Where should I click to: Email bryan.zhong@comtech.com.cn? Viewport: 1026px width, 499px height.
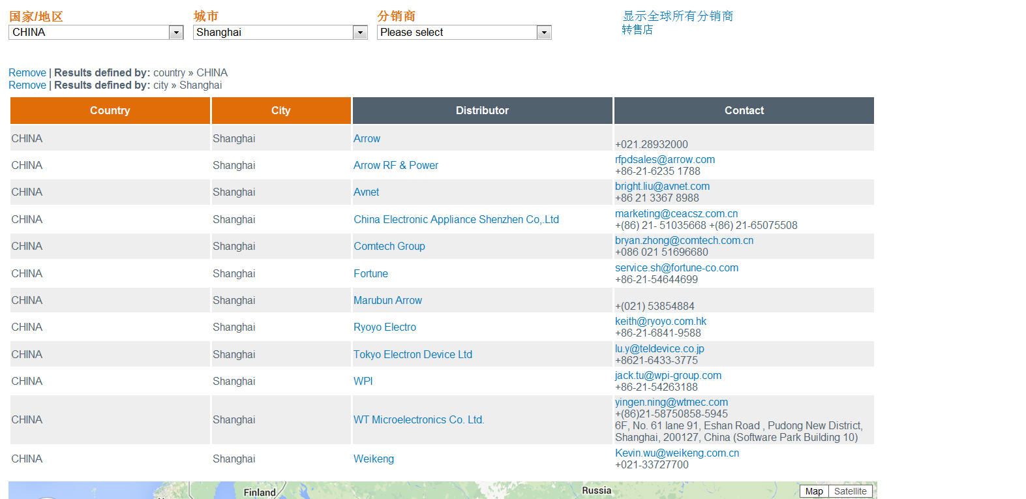tap(684, 240)
